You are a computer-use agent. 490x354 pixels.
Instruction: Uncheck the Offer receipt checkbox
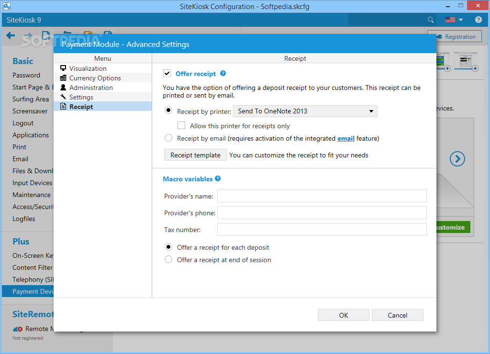point(167,73)
